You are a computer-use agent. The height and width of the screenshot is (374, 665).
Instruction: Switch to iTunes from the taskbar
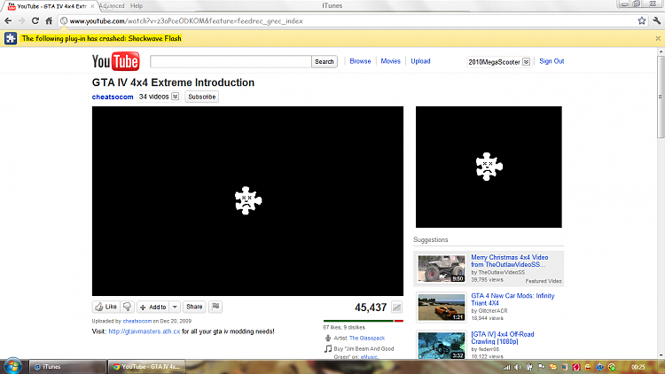[x=67, y=367]
